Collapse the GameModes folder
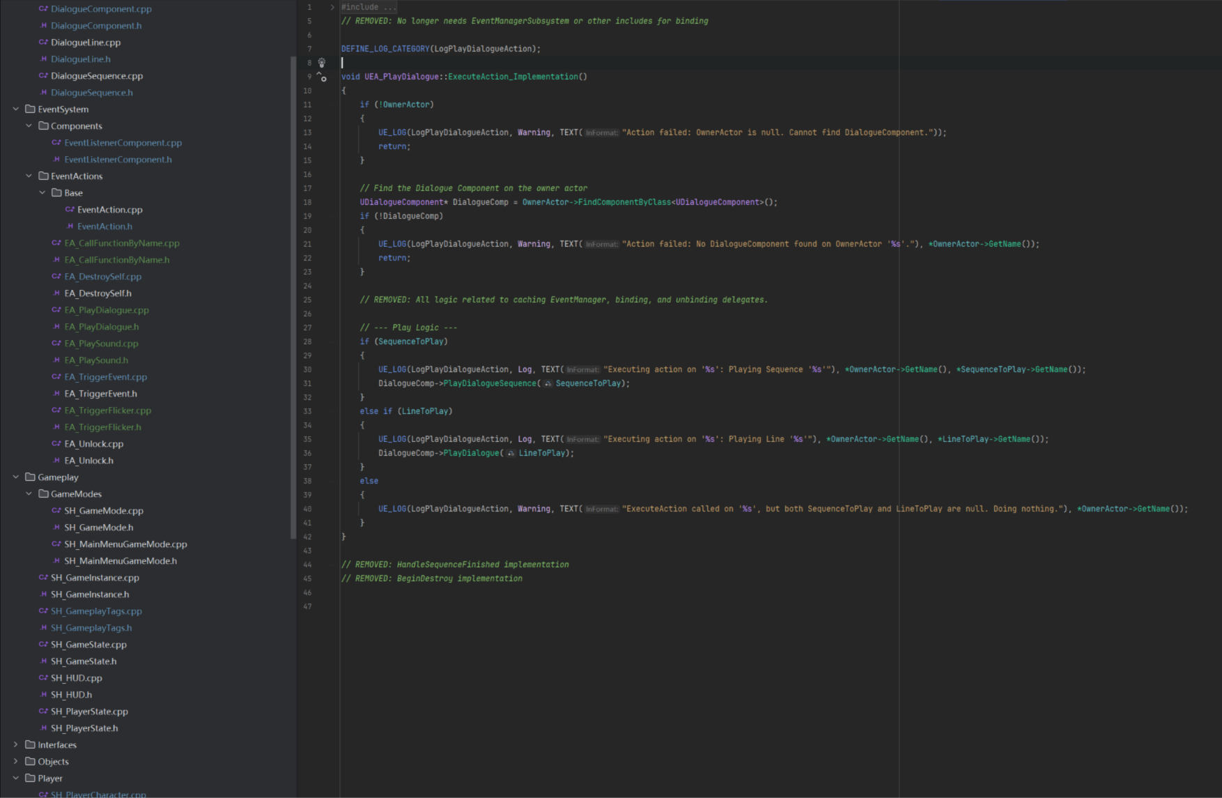This screenshot has height=798, width=1222. tap(29, 494)
